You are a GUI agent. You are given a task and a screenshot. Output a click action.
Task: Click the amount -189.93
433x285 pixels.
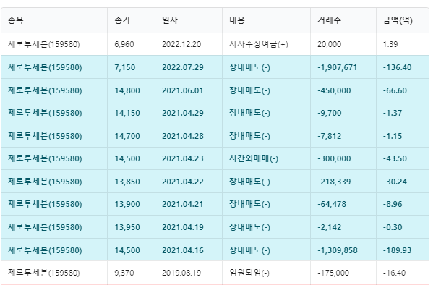tap(397, 250)
